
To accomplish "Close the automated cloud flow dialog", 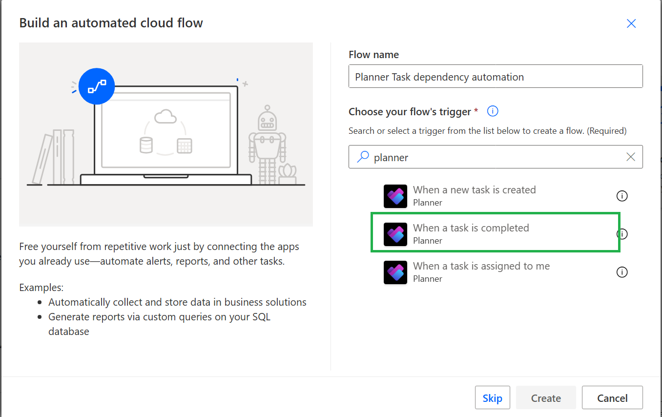I will click(631, 23).
